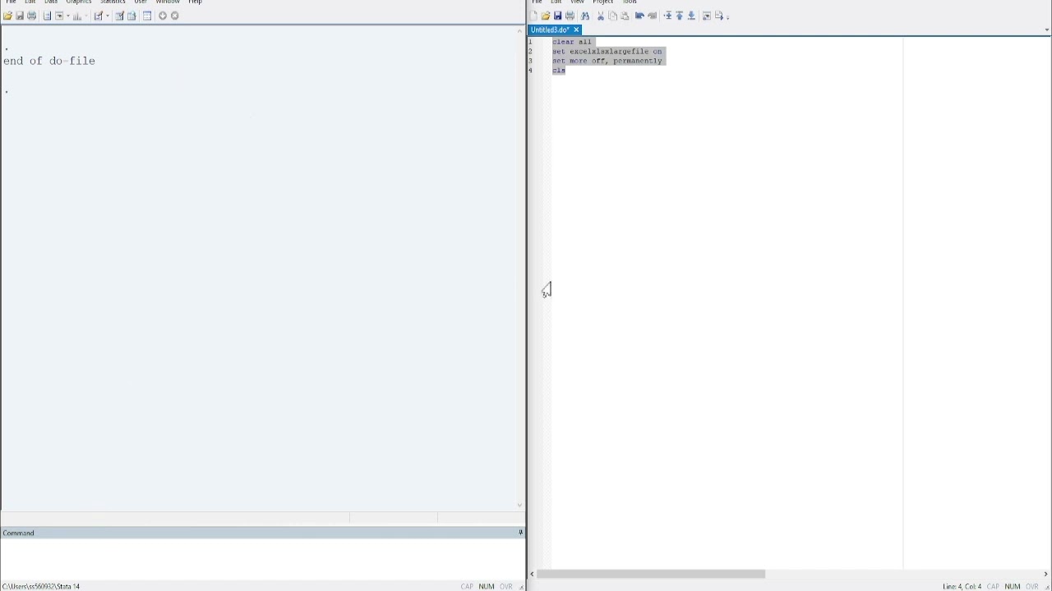This screenshot has height=591, width=1052.
Task: Print results from Stata main toolbar
Action: pyautogui.click(x=31, y=16)
